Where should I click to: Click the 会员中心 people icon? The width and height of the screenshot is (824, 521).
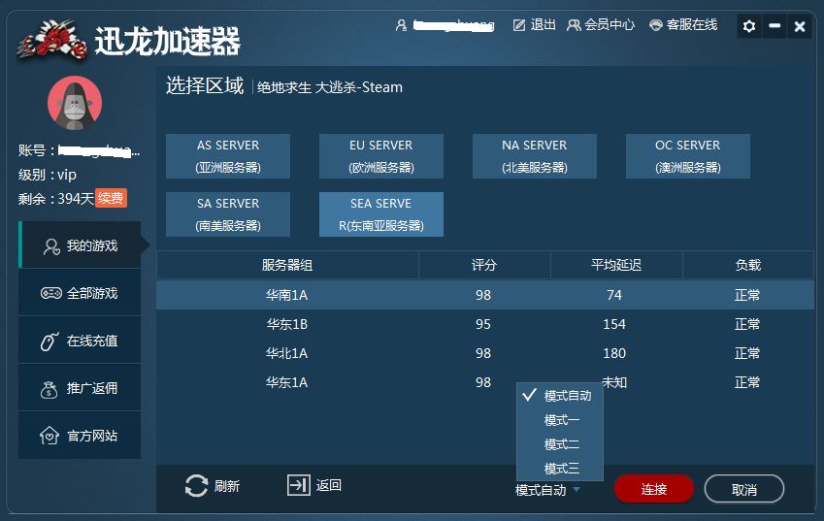click(x=574, y=24)
